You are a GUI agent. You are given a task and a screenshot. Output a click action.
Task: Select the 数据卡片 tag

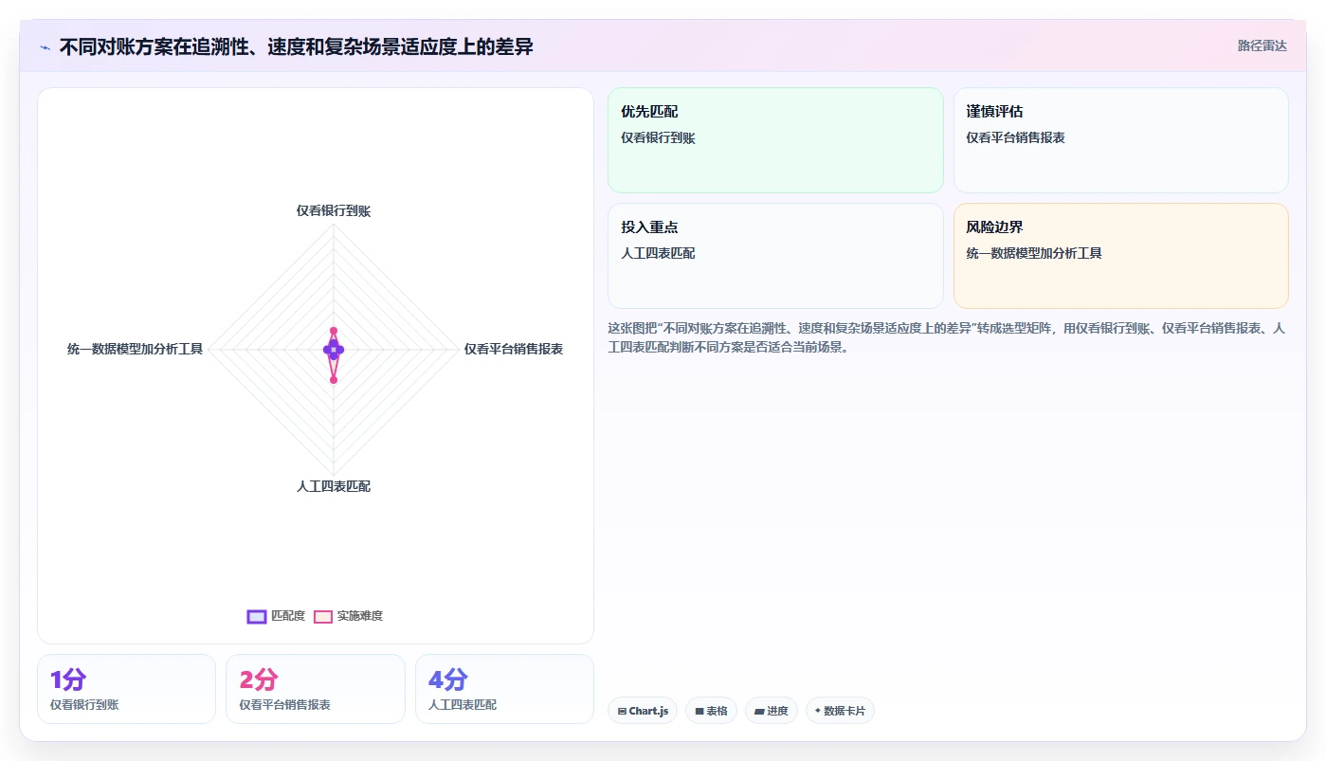tap(840, 711)
